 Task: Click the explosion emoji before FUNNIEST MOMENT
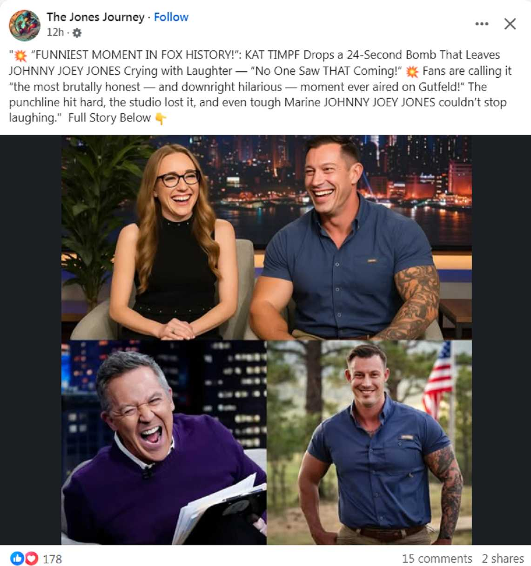tap(20, 55)
